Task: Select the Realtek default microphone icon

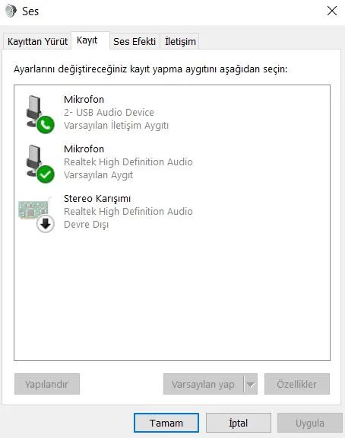Action: [40, 164]
